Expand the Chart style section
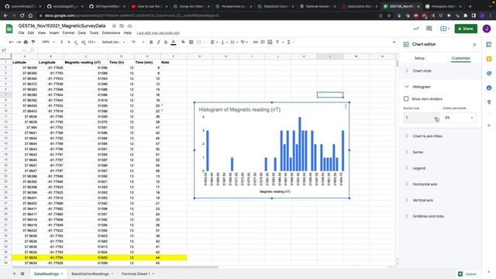This screenshot has width=496, height=279. (440, 71)
